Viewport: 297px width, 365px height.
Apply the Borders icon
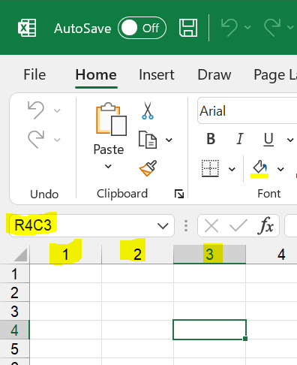click(x=210, y=168)
